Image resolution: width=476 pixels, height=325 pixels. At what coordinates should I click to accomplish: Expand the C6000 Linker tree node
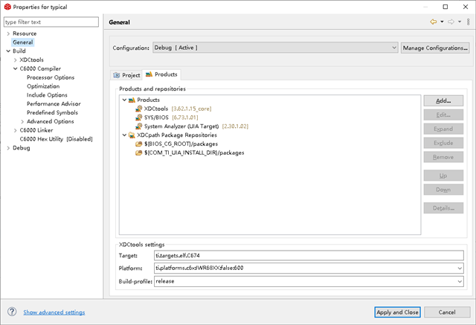pyautogui.click(x=16, y=130)
